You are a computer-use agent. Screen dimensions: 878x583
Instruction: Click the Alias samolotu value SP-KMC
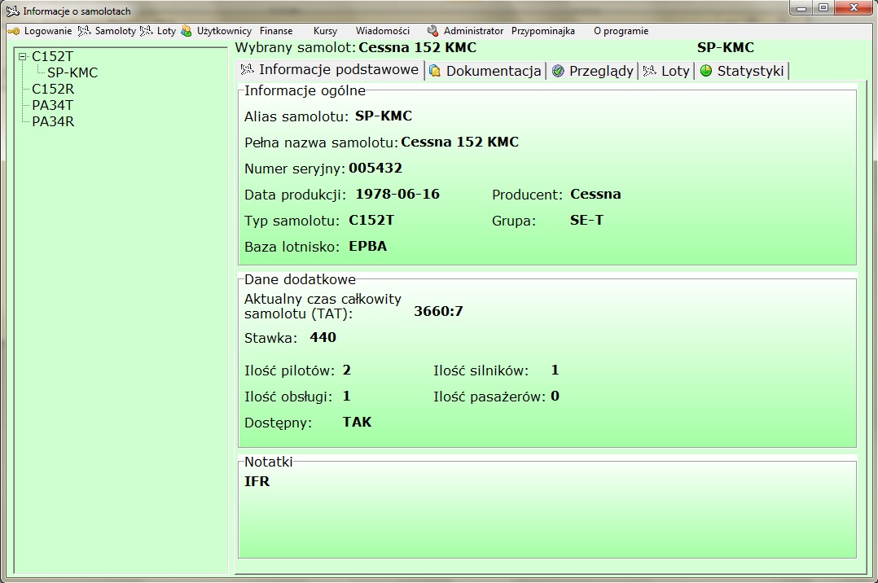[384, 116]
